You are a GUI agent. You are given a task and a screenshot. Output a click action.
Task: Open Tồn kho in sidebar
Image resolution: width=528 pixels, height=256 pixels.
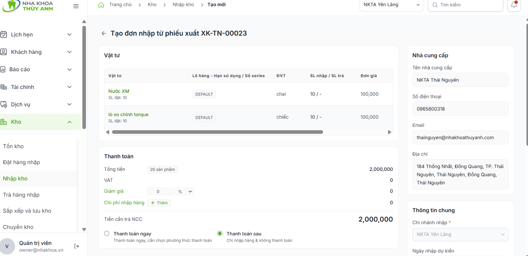13,146
